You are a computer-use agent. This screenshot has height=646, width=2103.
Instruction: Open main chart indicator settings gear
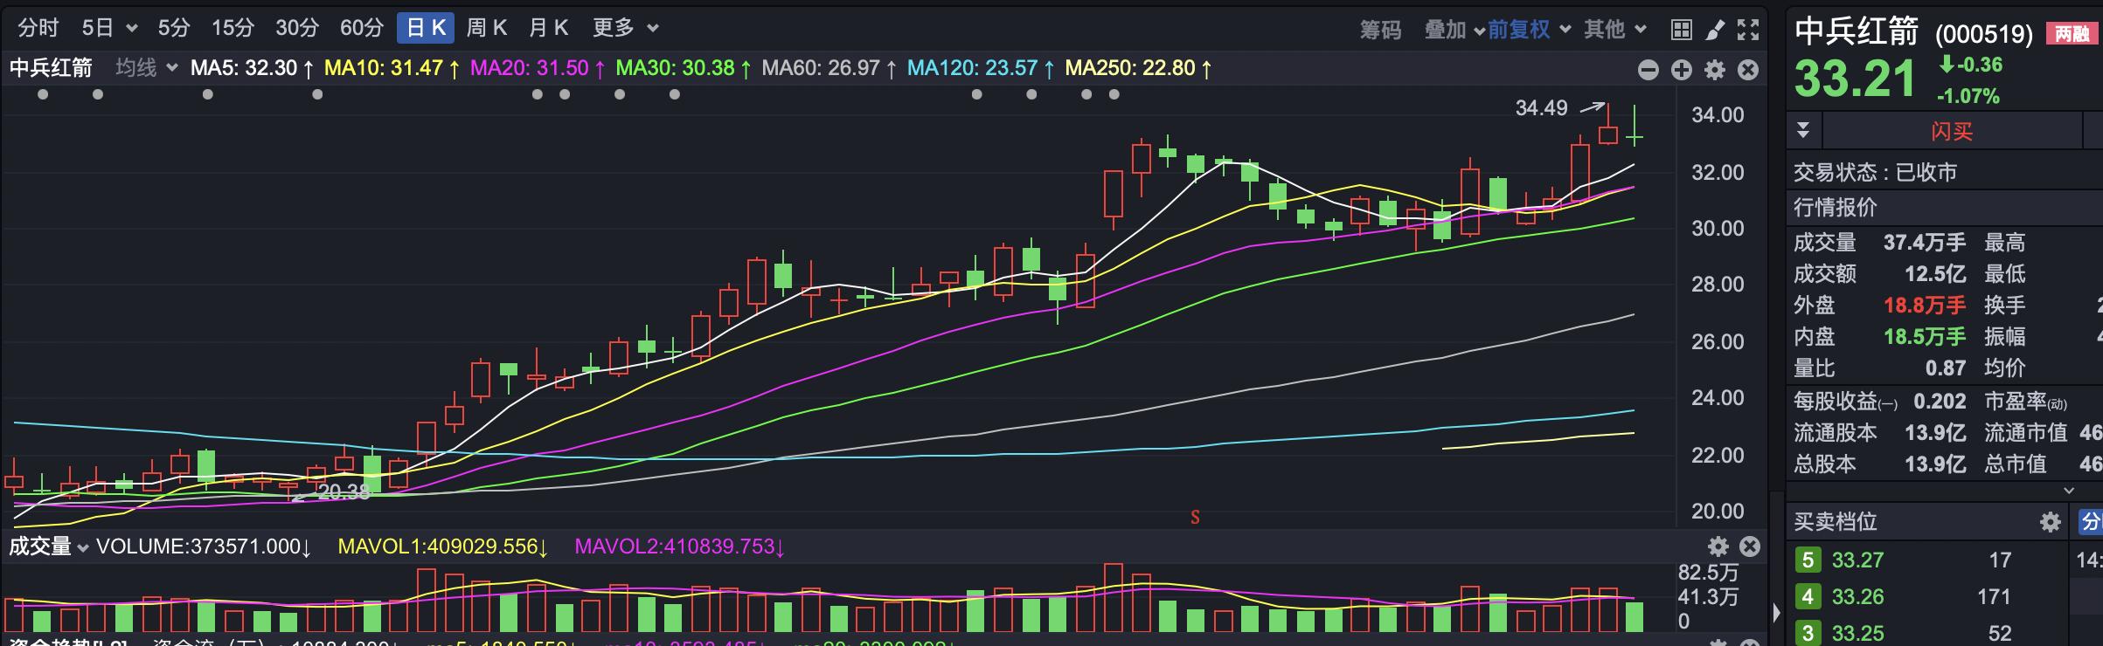(x=1715, y=70)
